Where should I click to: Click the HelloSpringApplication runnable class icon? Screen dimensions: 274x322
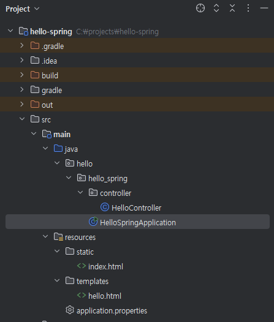pos(93,222)
